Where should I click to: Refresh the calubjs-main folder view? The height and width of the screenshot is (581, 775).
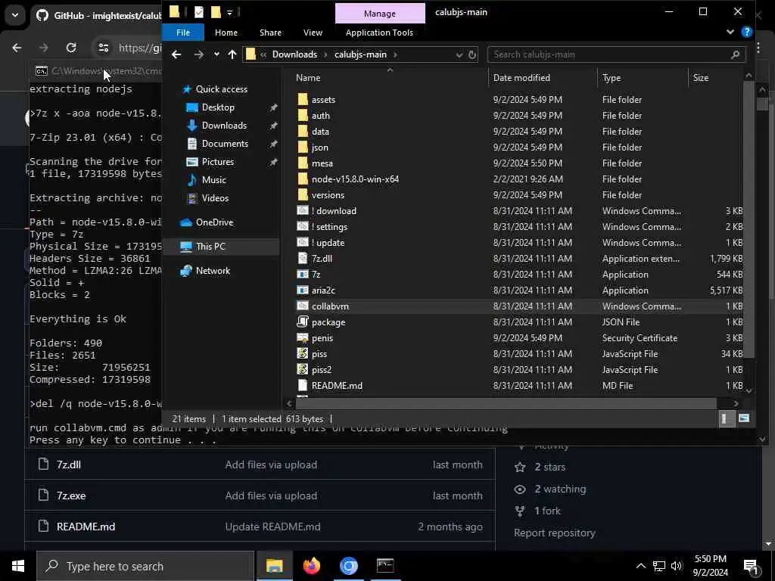pos(472,54)
